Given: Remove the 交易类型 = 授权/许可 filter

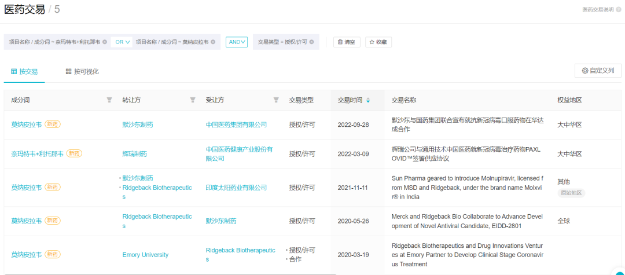Looking at the screenshot, I should (311, 42).
